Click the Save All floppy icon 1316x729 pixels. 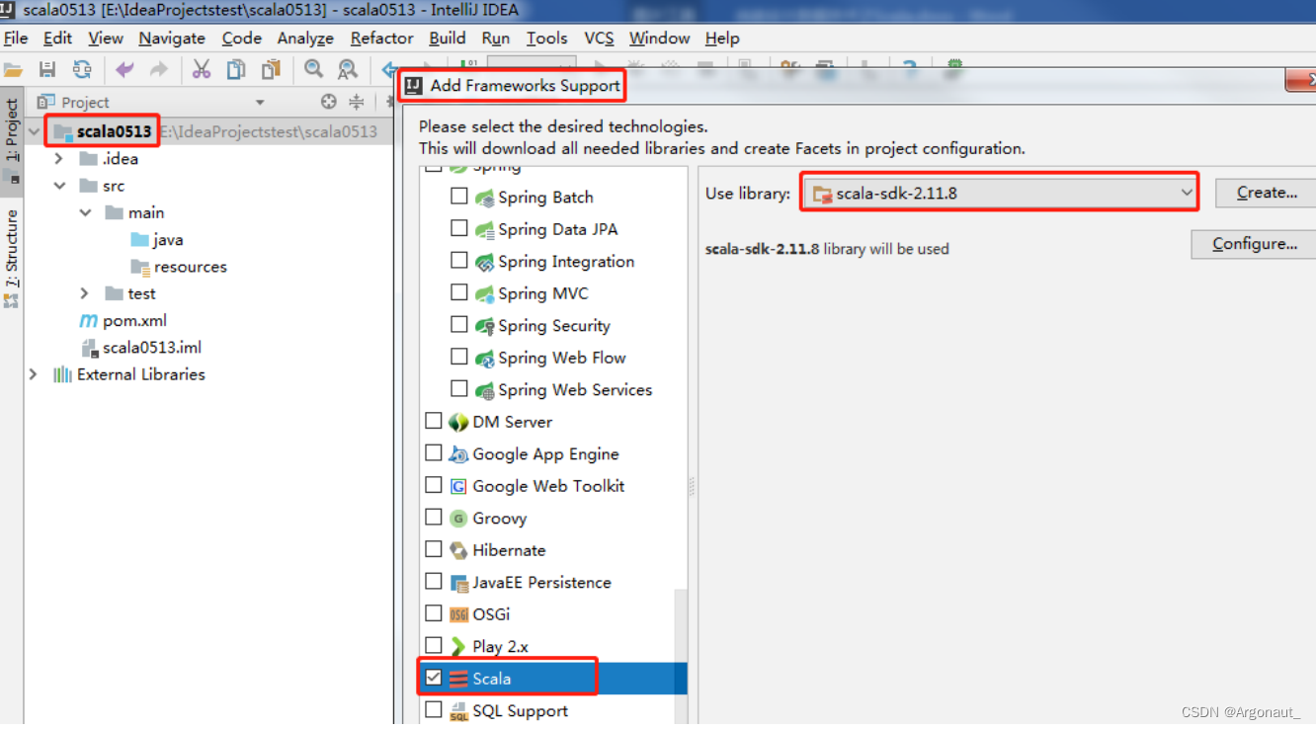pos(47,69)
